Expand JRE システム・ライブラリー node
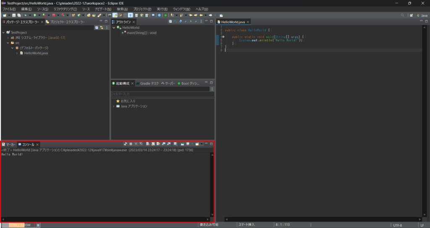The image size is (430, 228). pos(8,38)
